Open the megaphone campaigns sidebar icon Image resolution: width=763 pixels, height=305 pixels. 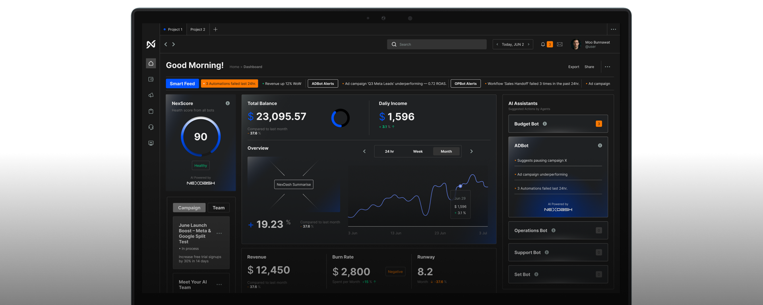(151, 95)
